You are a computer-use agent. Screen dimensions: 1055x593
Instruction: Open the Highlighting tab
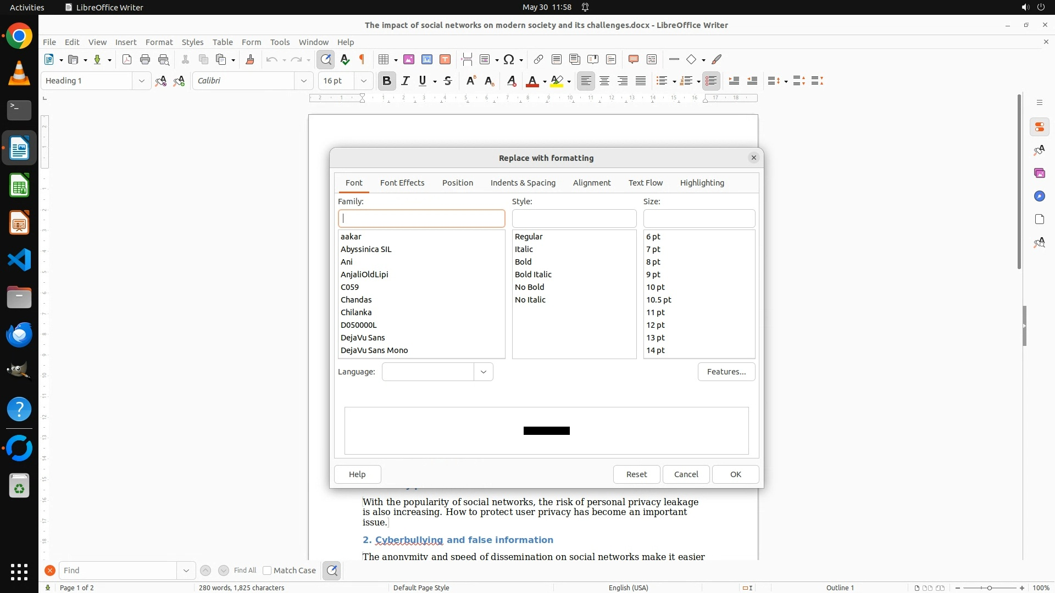click(x=702, y=183)
